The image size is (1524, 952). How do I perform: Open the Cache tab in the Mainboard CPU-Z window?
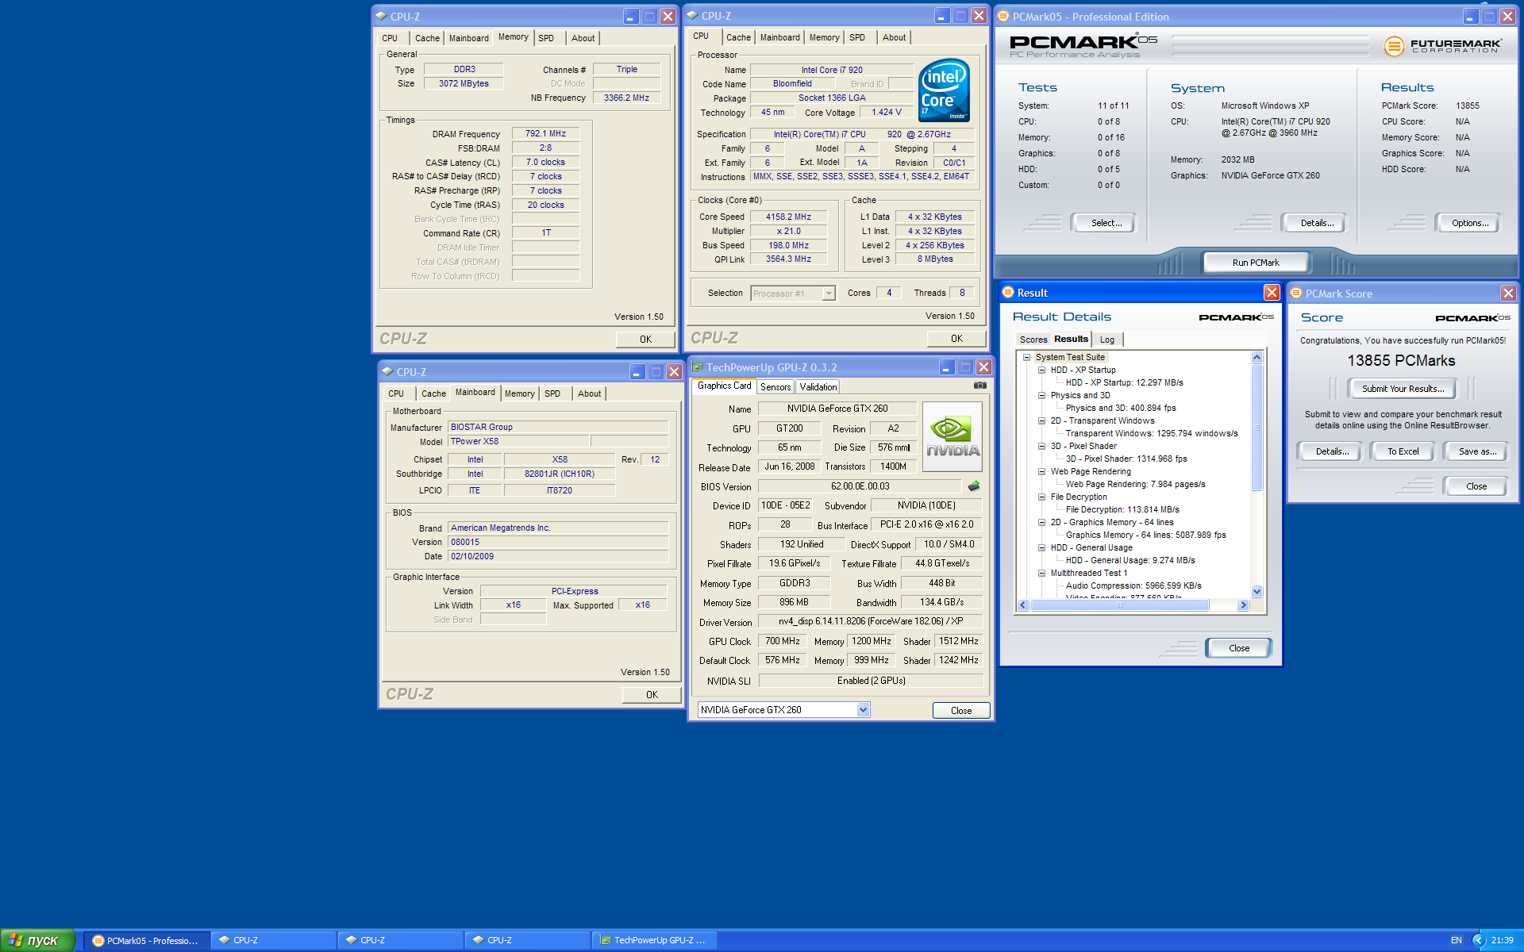click(x=433, y=393)
